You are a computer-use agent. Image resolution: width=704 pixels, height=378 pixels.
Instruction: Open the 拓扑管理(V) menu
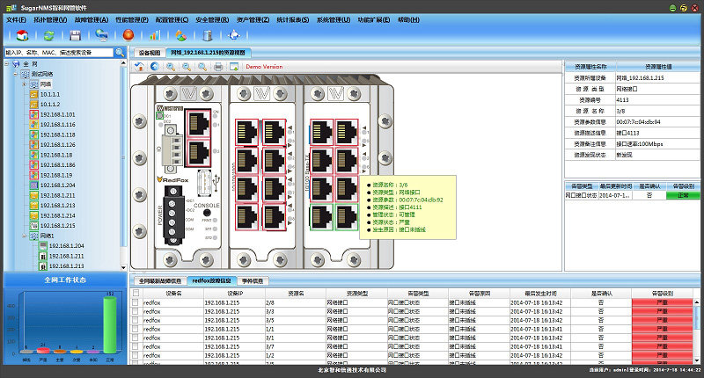click(x=50, y=19)
